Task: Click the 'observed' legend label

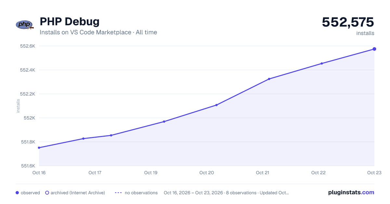Action: (30, 193)
